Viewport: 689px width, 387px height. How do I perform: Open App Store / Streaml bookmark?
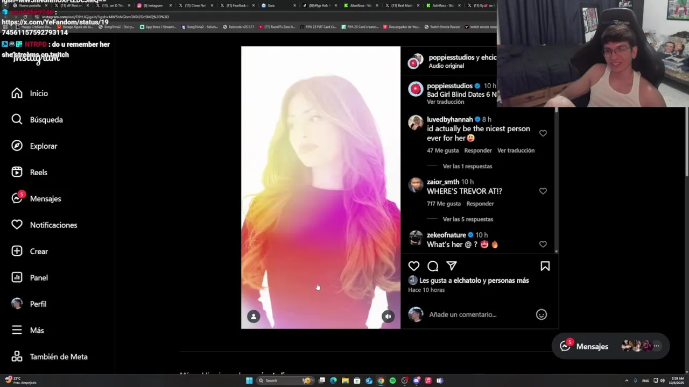(158, 27)
